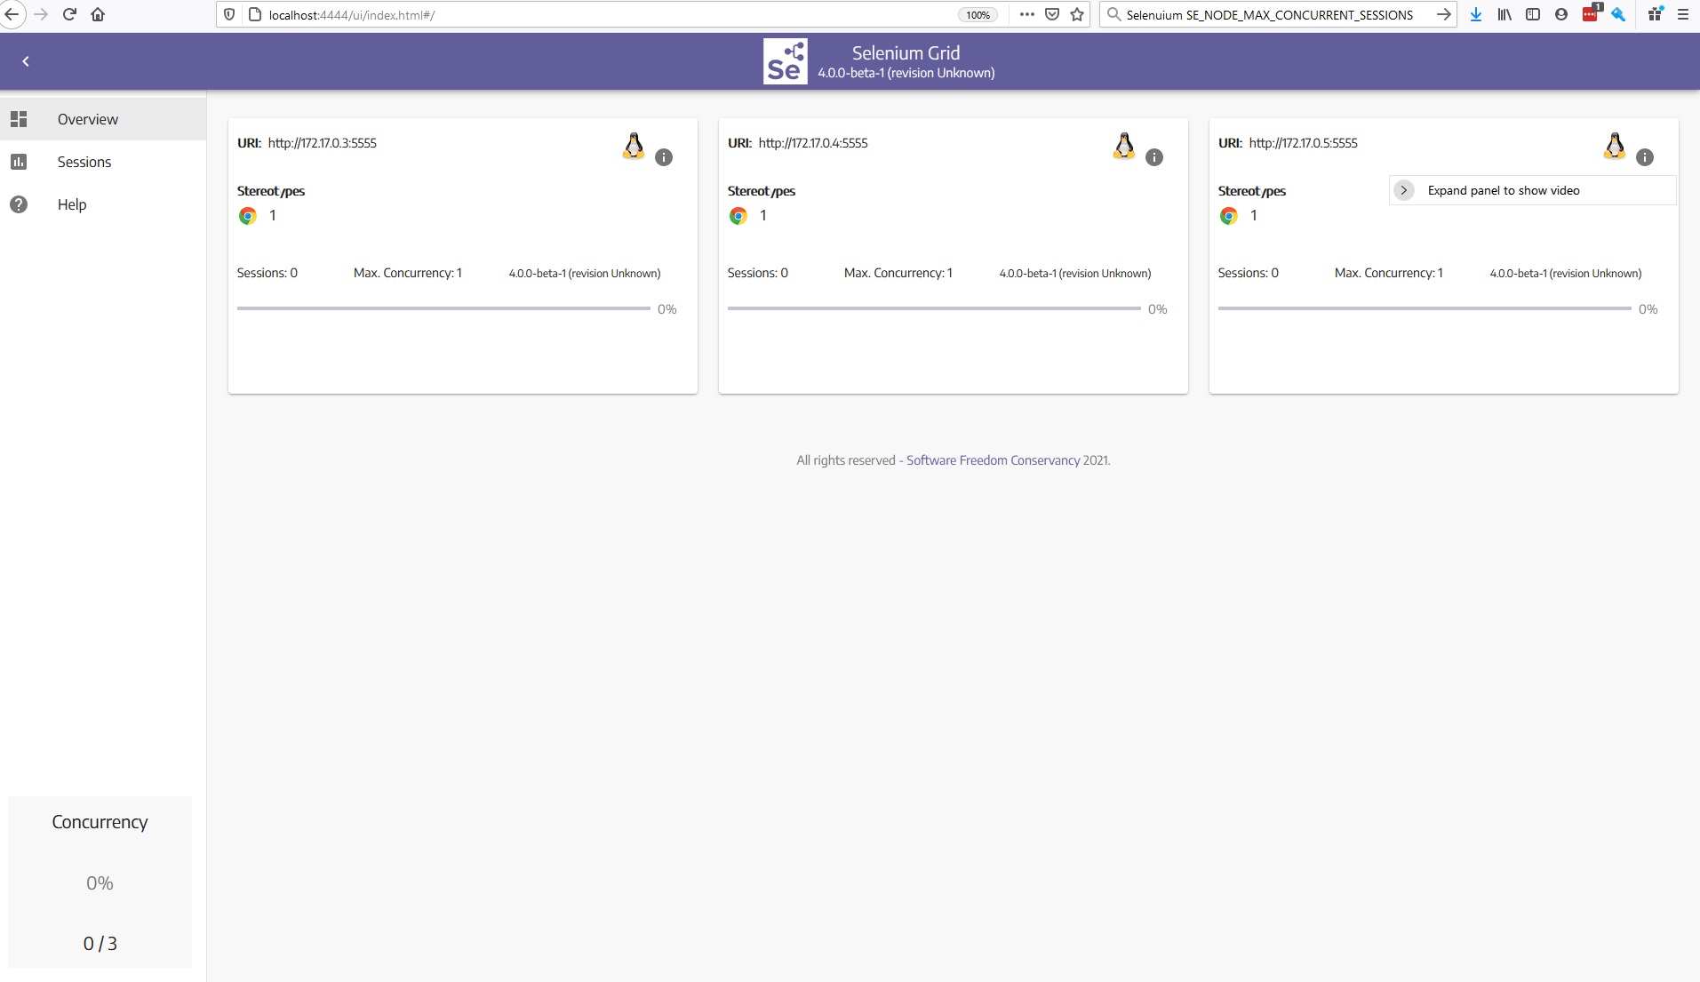Click the concurrency progress bar of first node
Viewport: 1700px width, 982px height.
click(x=444, y=308)
